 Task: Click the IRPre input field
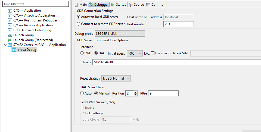point(163,93)
